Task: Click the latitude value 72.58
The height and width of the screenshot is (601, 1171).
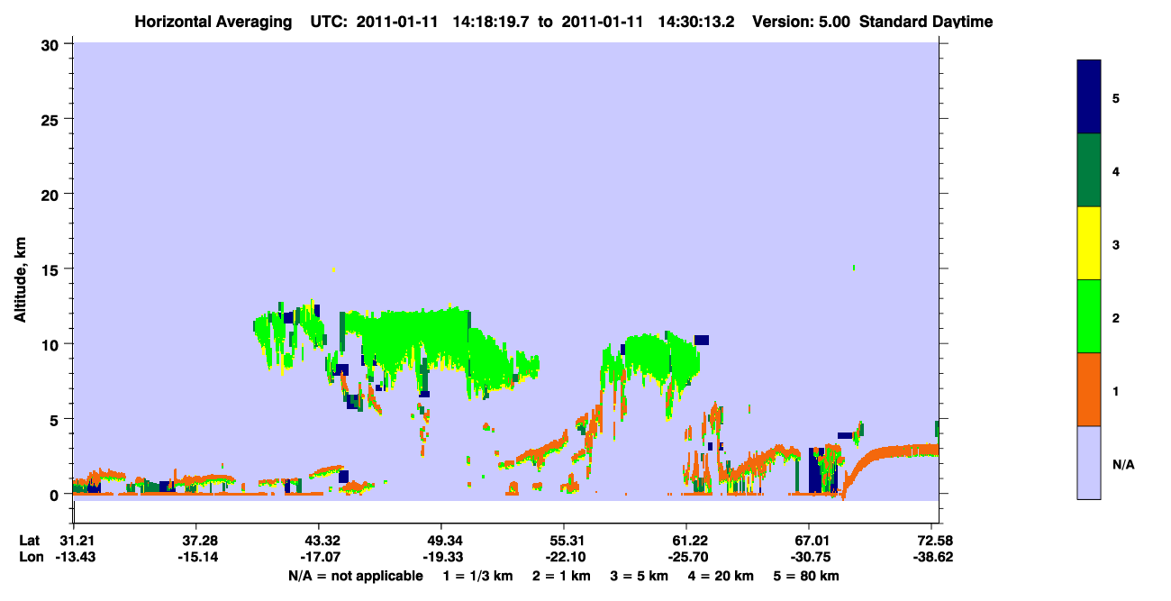Action: click(936, 541)
